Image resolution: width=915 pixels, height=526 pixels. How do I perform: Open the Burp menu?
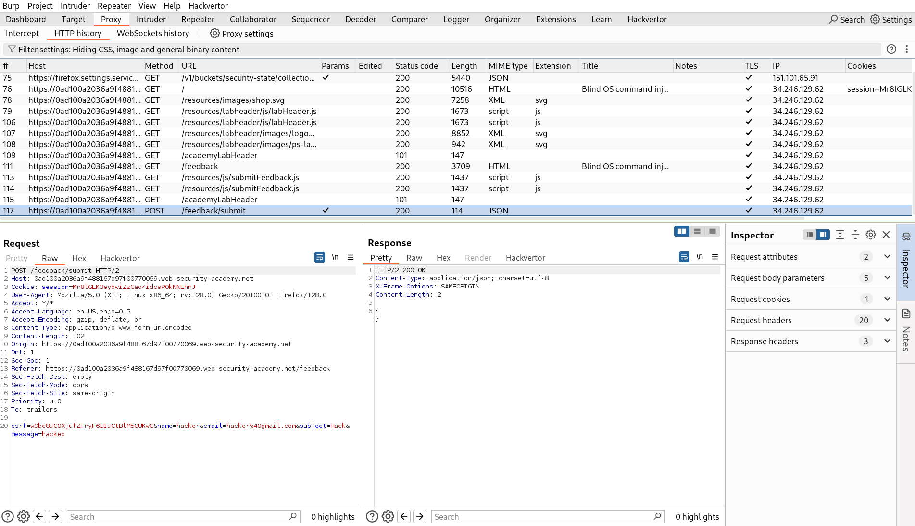click(x=11, y=6)
